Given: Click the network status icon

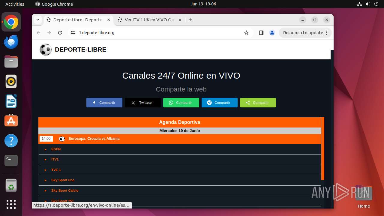Looking at the screenshot, I should pos(360,4).
